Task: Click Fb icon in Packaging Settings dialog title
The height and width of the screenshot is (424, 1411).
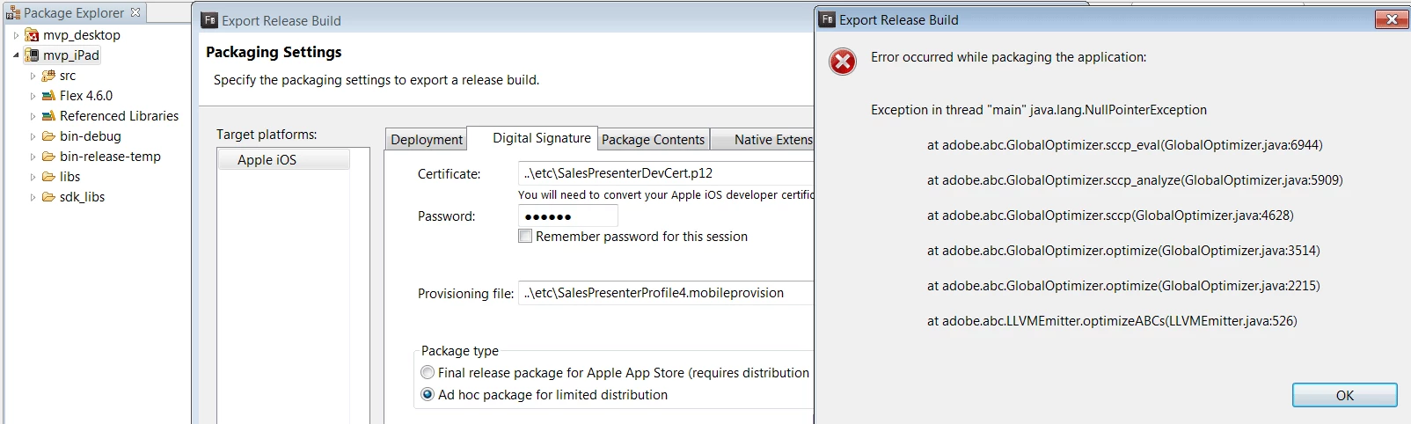Action: coord(209,20)
